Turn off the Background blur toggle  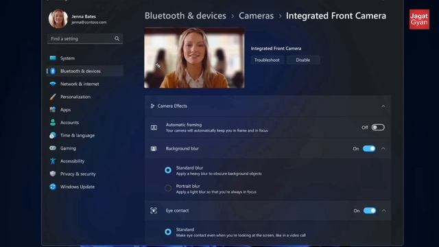pyautogui.click(x=369, y=148)
